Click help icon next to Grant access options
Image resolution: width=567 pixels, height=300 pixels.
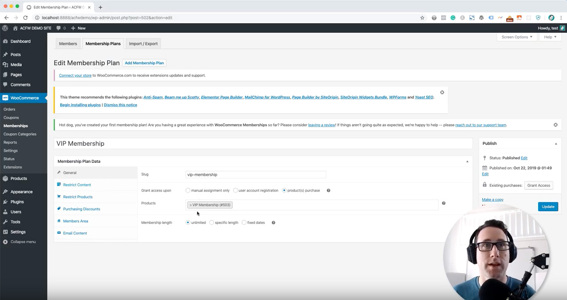[328, 190]
